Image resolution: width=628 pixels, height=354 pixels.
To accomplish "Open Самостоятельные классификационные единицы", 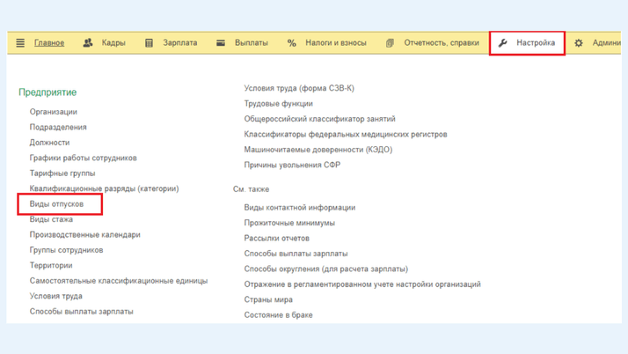I will click(119, 281).
